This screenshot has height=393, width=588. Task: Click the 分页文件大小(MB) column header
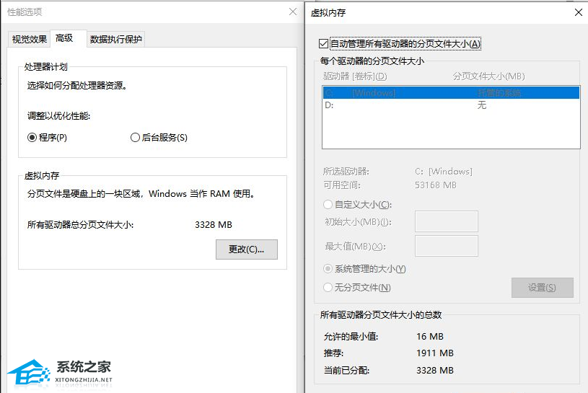488,76
